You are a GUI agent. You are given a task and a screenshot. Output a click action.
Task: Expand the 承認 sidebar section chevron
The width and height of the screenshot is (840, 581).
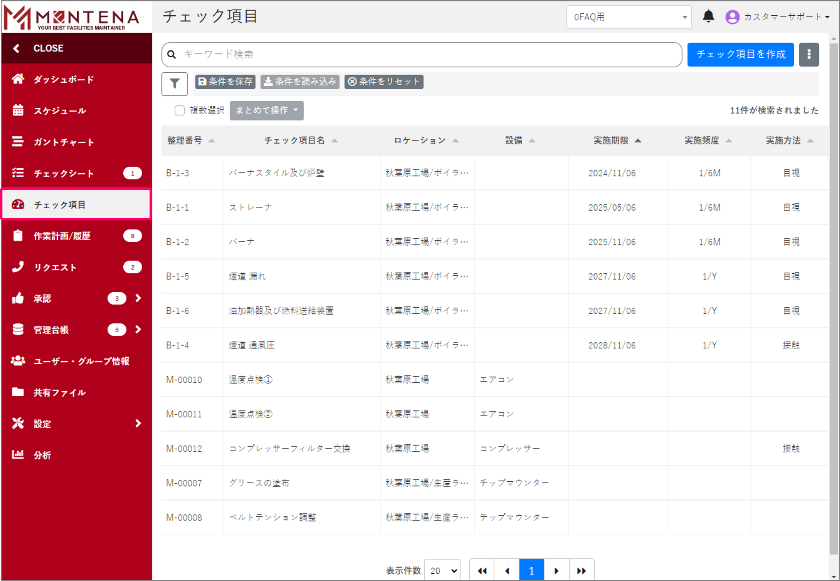click(x=138, y=298)
